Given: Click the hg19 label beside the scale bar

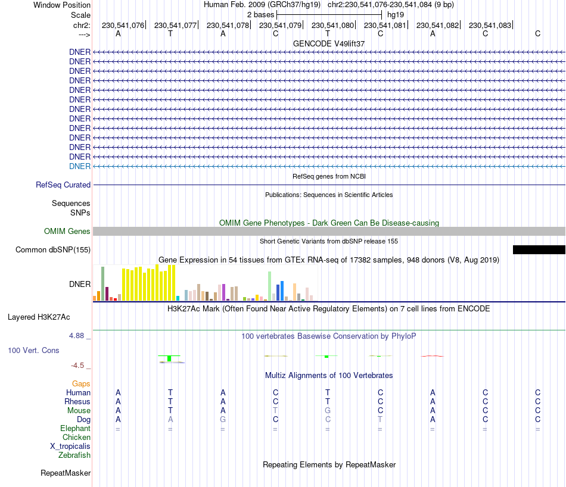Looking at the screenshot, I should pyautogui.click(x=396, y=15).
